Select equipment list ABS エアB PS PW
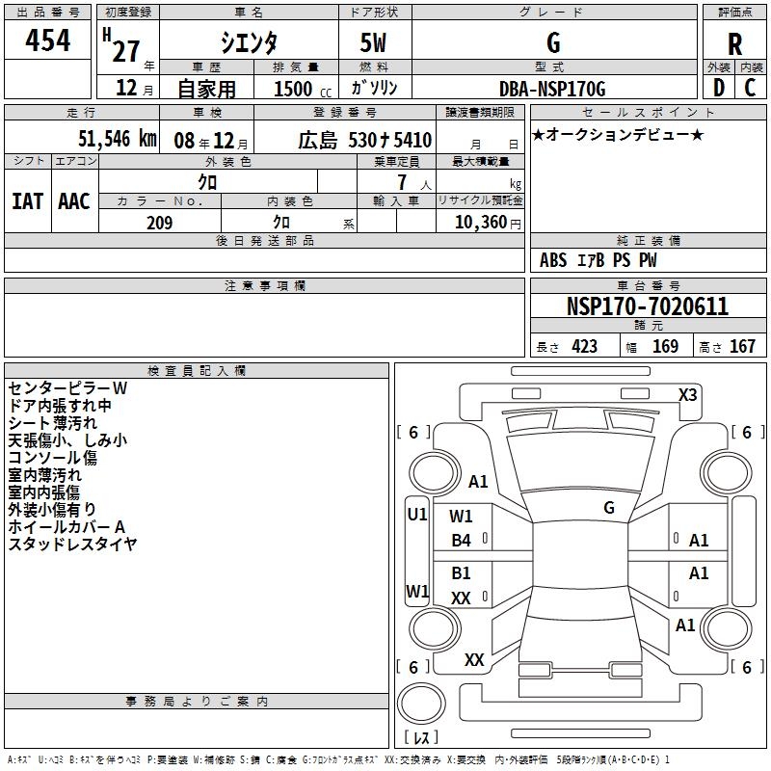Viewport: 771px width, 771px height. click(x=598, y=260)
